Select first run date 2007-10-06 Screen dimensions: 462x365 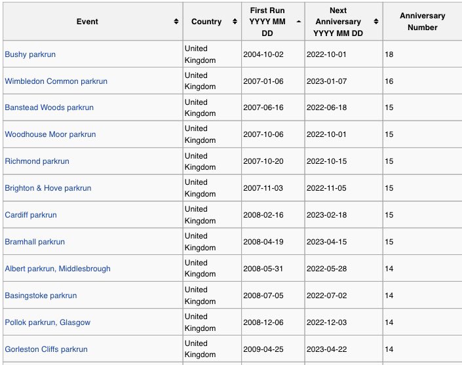coord(263,134)
